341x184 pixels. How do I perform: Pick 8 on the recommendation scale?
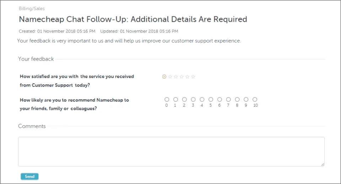coord(237,100)
